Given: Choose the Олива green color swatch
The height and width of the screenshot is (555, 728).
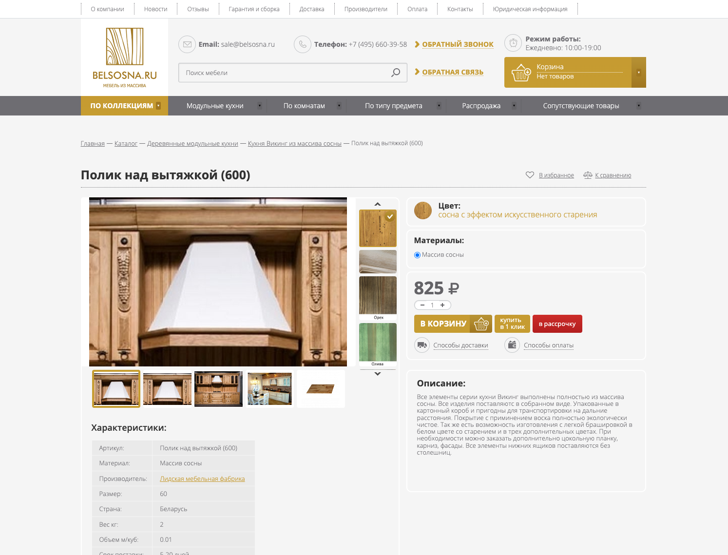Looking at the screenshot, I should [378, 344].
